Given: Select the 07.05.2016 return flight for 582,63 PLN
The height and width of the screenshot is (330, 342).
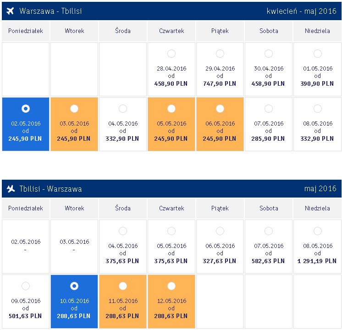Looking at the screenshot, I should [269, 231].
